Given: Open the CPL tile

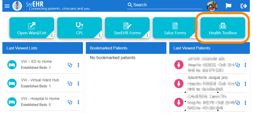Looking at the screenshot, I should [x=80, y=28].
